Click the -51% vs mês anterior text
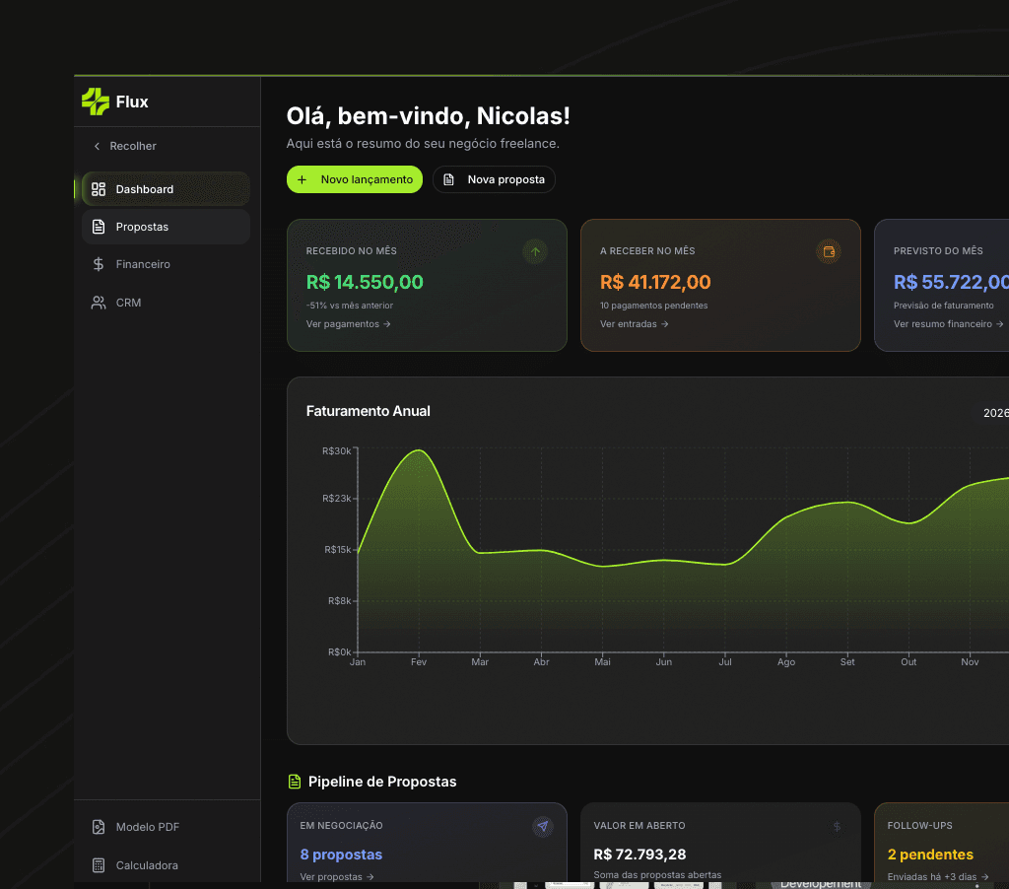 (350, 306)
